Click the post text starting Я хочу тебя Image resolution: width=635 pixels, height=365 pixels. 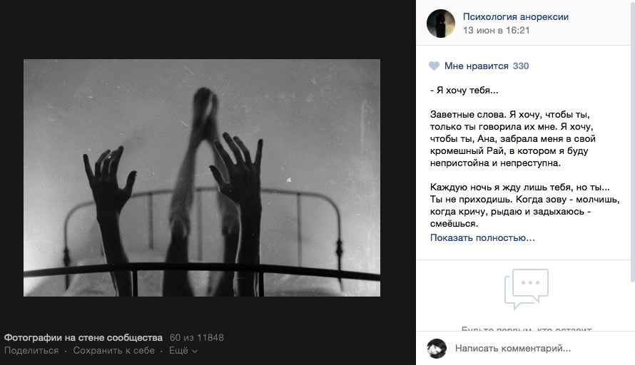(525, 157)
